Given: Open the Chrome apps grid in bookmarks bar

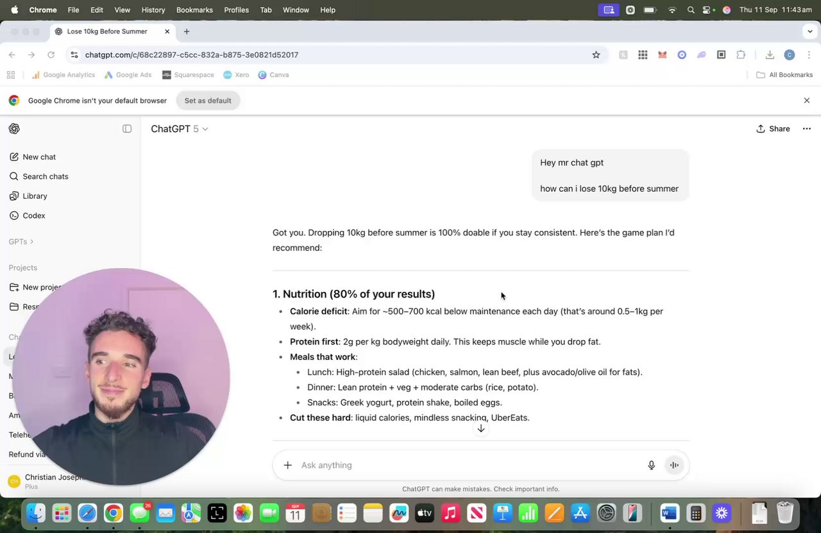Looking at the screenshot, I should pyautogui.click(x=11, y=75).
